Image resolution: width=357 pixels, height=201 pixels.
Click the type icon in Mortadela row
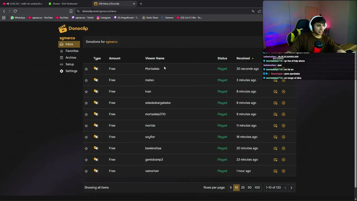click(x=96, y=69)
